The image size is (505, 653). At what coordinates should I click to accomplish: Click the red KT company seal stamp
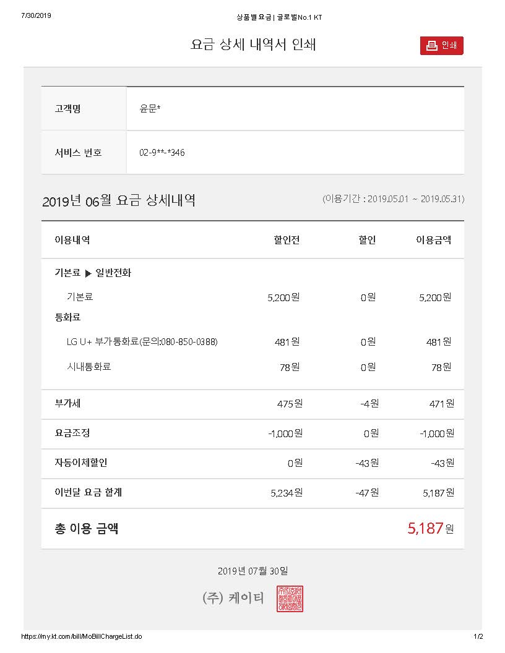(x=290, y=599)
